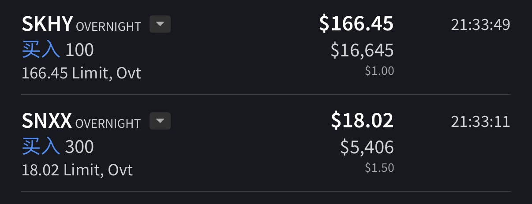Click the blue 买入 text in SKHY row
The width and height of the screenshot is (532, 204).
coord(41,51)
